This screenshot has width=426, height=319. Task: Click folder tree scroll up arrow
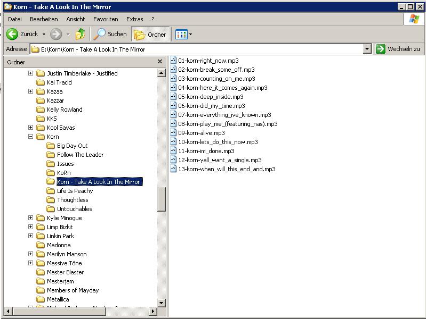(x=162, y=73)
